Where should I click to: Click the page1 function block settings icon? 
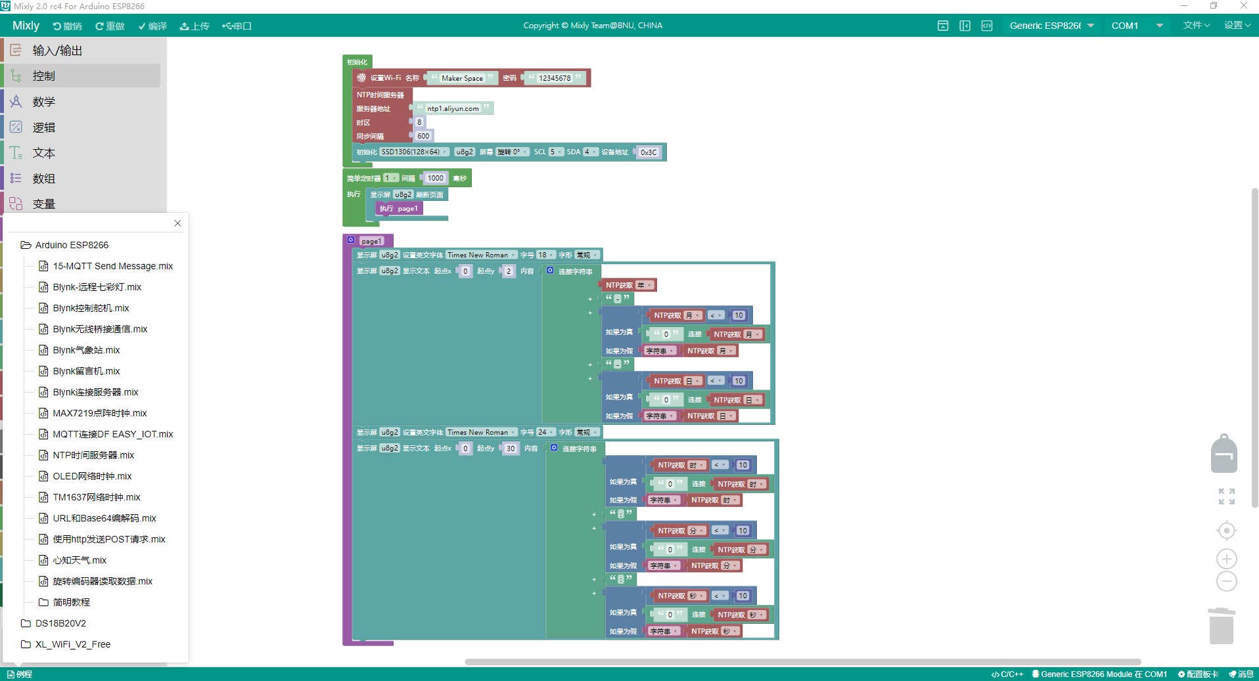[x=351, y=240]
